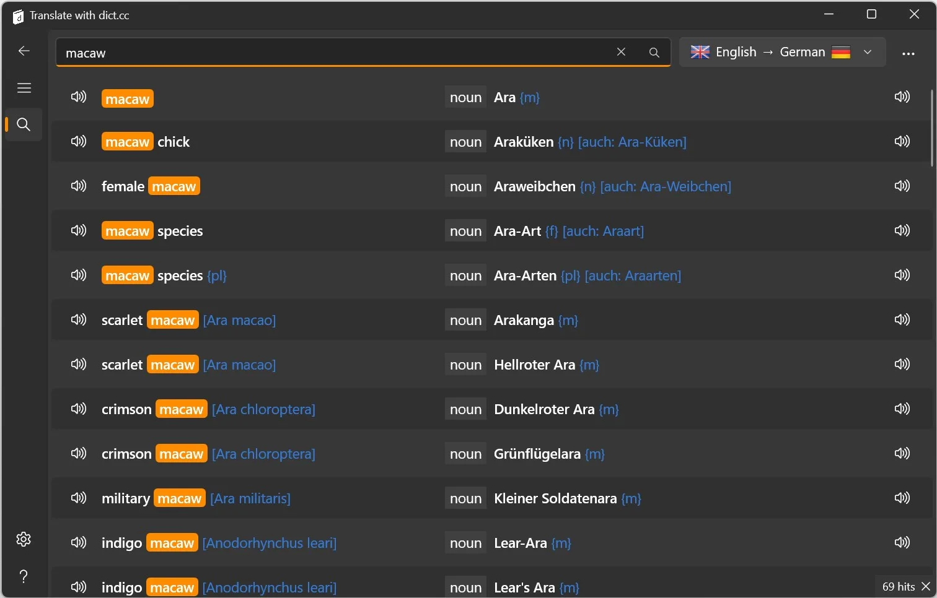The image size is (937, 598).
Task: Play English audio for the Arakanga row
Action: 79,320
